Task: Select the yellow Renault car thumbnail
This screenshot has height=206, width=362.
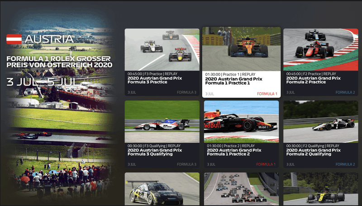Action: [x=321, y=189]
